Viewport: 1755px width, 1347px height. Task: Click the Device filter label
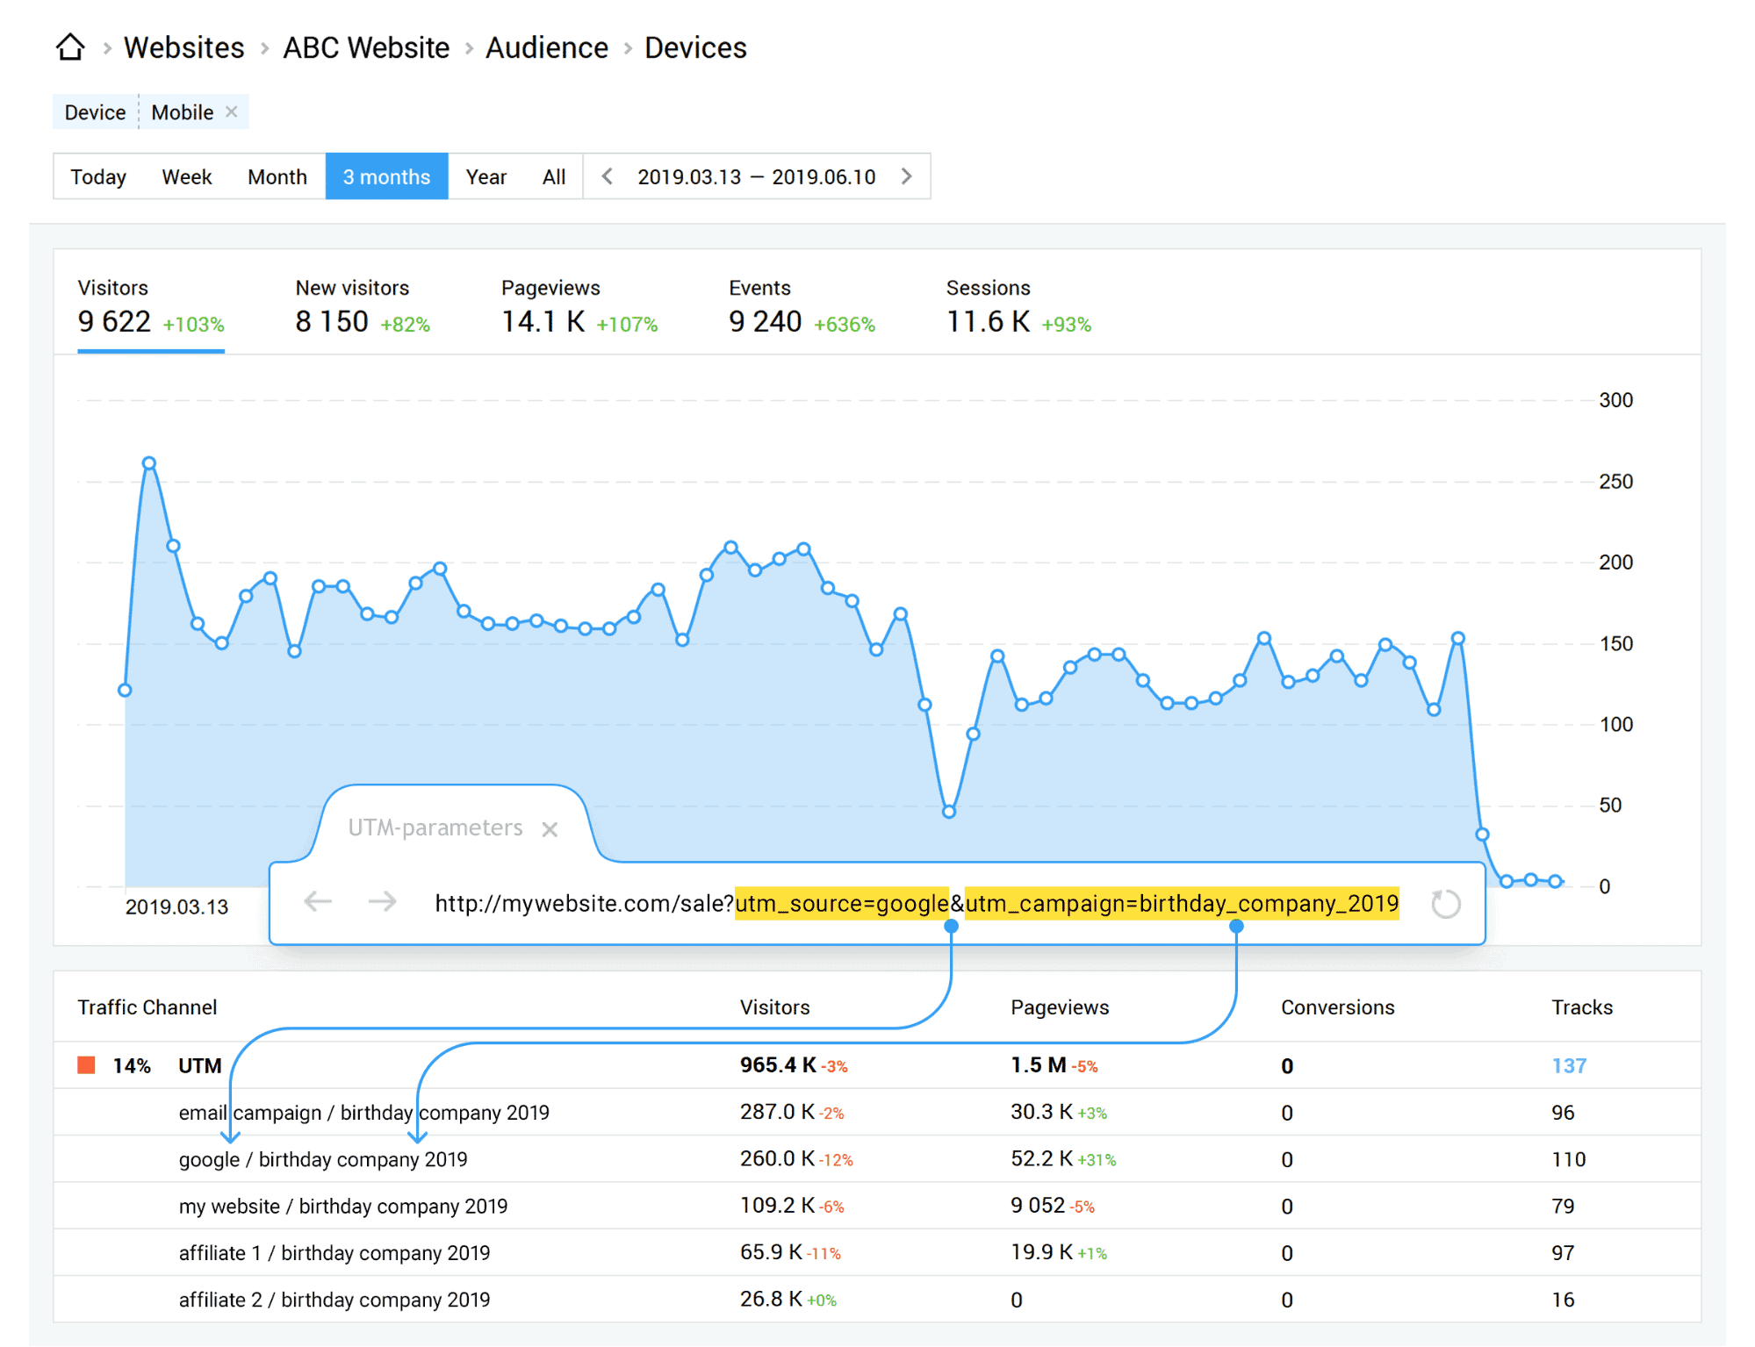[x=95, y=112]
